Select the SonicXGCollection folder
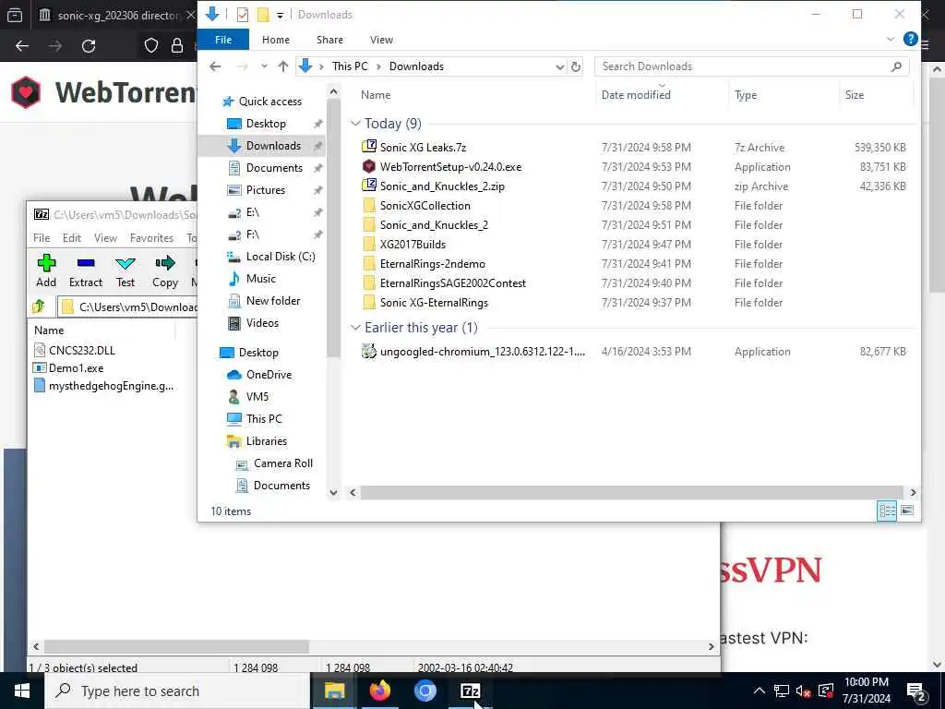945x709 pixels. click(x=425, y=206)
